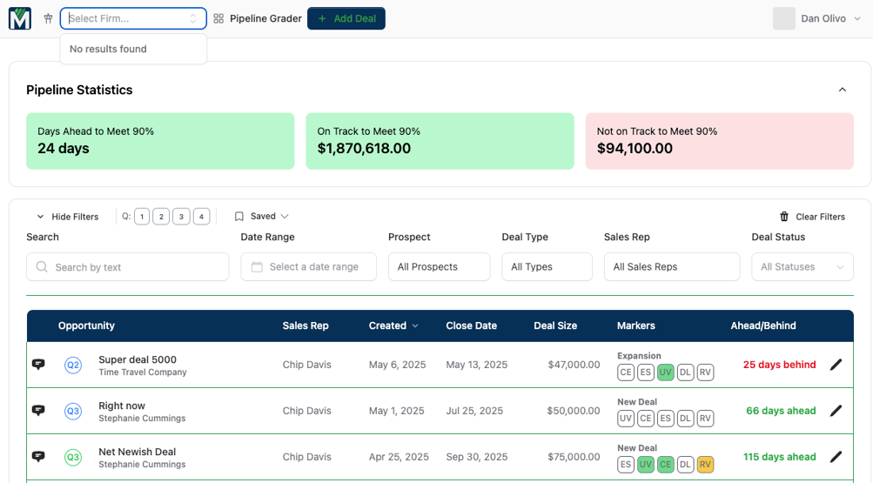
Task: Click the 25 days behind value
Action: click(780, 365)
